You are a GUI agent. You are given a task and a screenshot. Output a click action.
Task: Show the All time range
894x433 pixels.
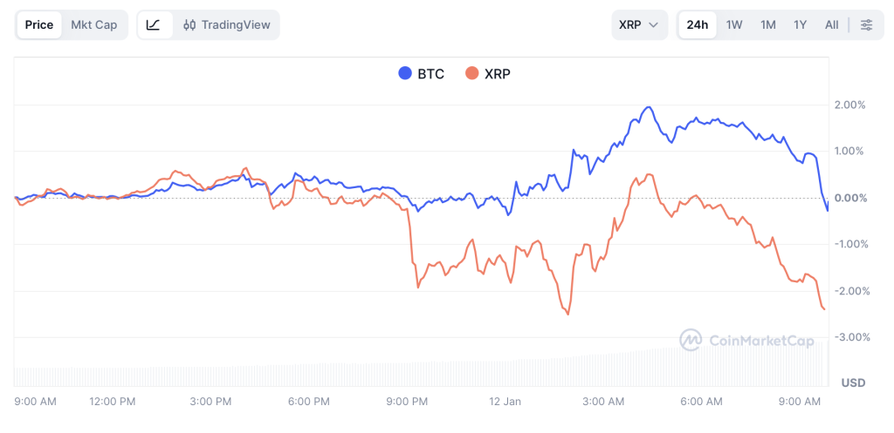pyautogui.click(x=831, y=24)
